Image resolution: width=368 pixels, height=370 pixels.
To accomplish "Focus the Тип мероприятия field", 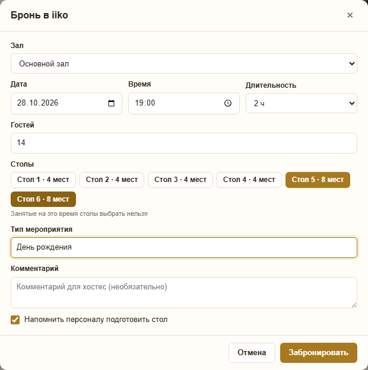I will point(184,247).
